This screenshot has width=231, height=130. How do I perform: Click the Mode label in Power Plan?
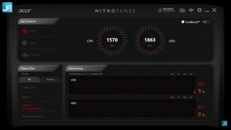click(25, 74)
